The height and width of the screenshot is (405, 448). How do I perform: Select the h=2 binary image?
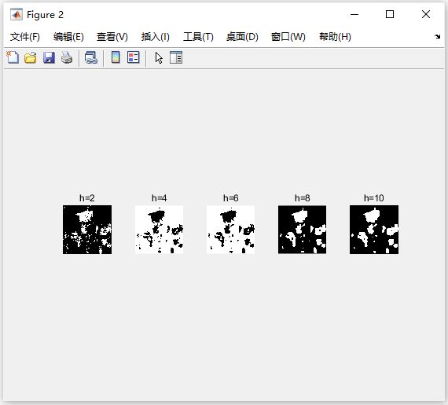pos(87,230)
